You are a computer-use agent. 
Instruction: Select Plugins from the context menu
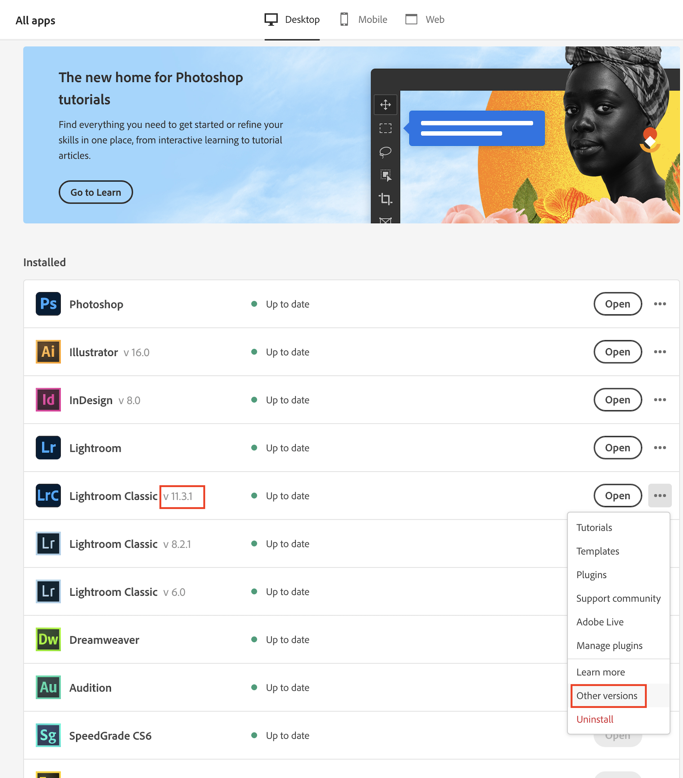click(618, 574)
